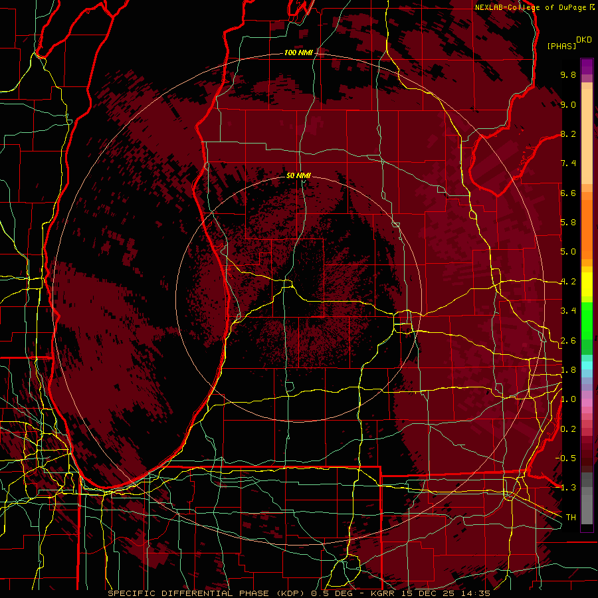Select the 4.2 value on the color scale

pos(568,282)
